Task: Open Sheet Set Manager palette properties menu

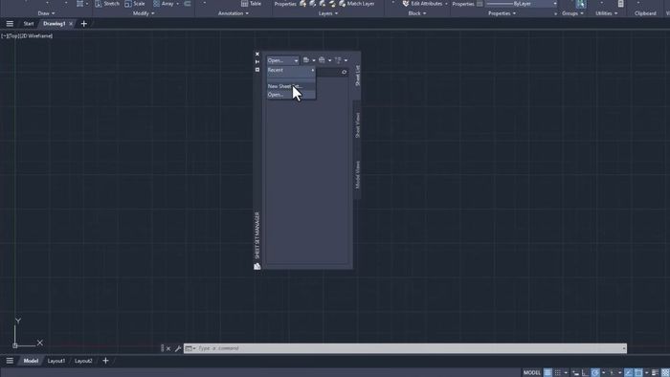Action: (x=257, y=70)
